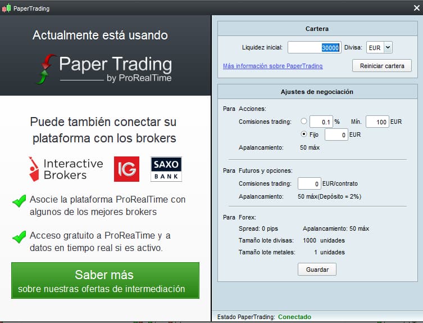Click 'Actualmente está usando' heading

(101, 35)
